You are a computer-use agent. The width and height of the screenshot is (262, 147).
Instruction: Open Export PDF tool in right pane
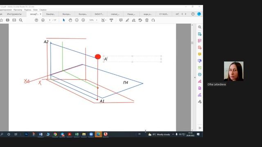[x=199, y=34]
